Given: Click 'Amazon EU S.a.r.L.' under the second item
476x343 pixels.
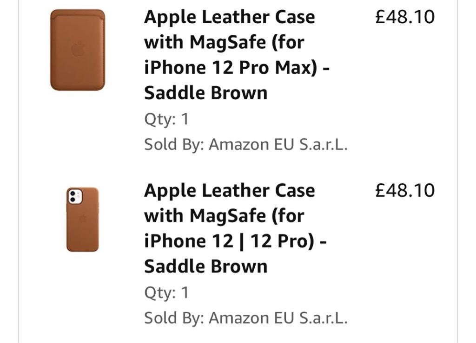Looking at the screenshot, I should click(278, 318).
